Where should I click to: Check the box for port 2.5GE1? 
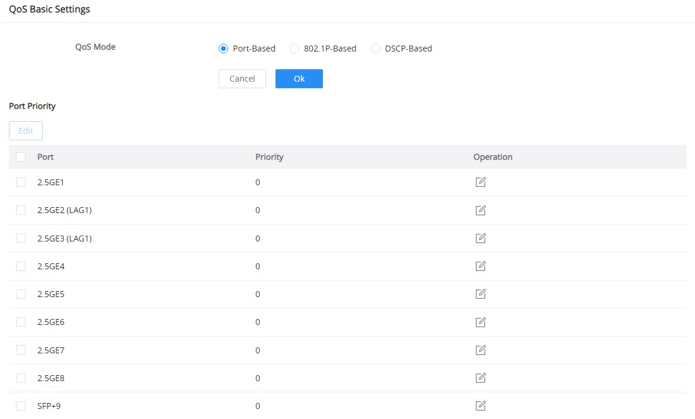click(x=21, y=182)
